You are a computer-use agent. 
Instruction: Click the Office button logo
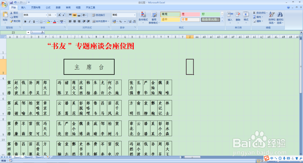(4, 4)
